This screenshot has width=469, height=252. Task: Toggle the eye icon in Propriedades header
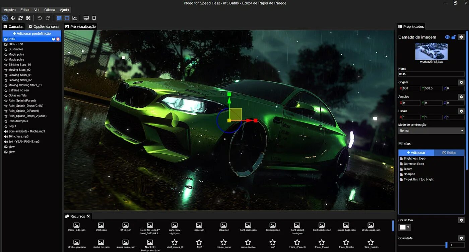[x=447, y=37]
